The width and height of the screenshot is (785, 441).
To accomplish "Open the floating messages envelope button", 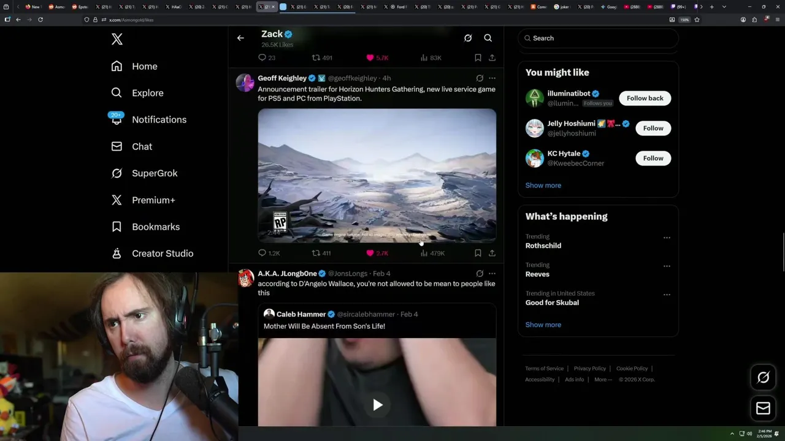I will tap(763, 408).
